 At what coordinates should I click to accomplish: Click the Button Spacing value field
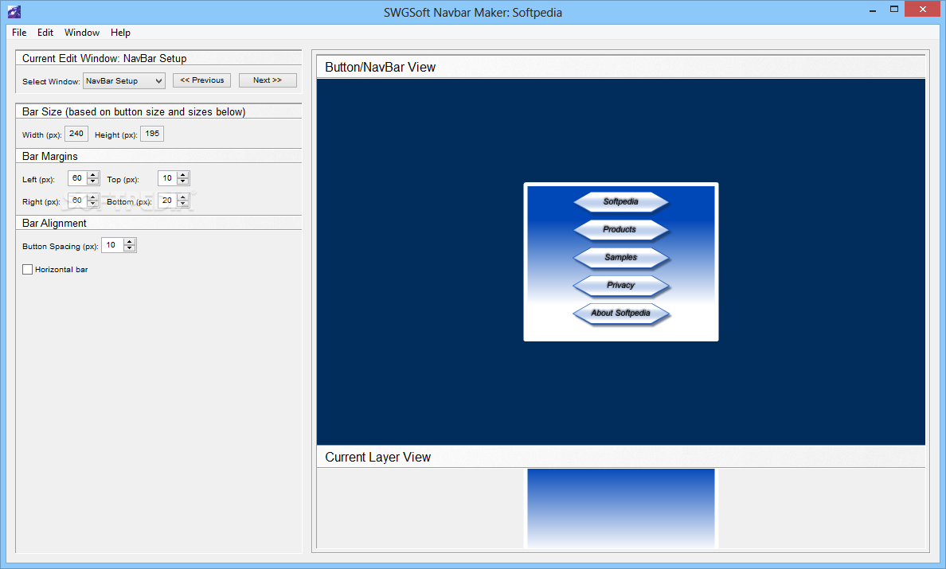[113, 245]
